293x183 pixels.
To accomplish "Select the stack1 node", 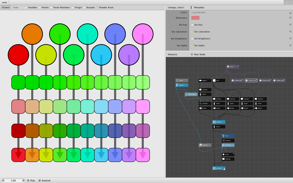I will click(219, 103).
